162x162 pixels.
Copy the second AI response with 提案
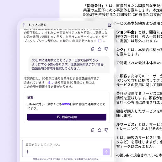point(93,130)
